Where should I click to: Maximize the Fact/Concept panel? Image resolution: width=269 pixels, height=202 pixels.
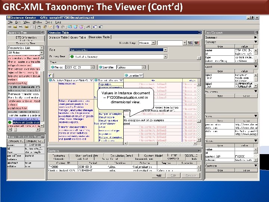point(256,32)
